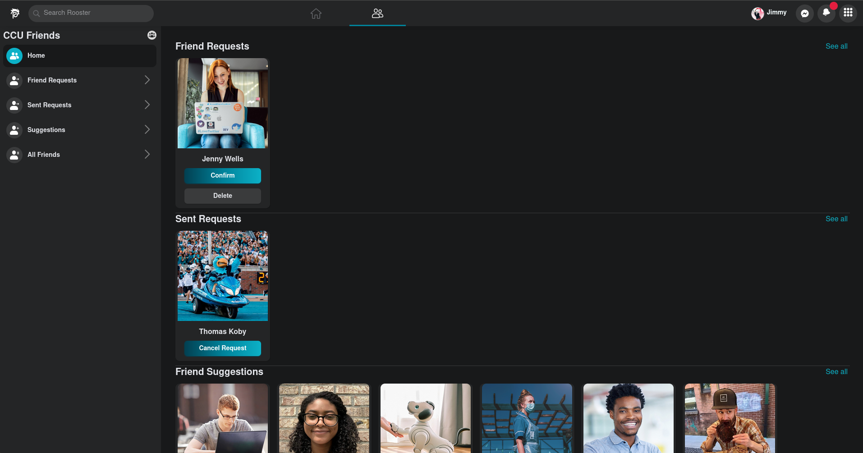Open suggestion of smiling man in blue shirt
Viewport: 863px width, 453px height.
(x=629, y=418)
